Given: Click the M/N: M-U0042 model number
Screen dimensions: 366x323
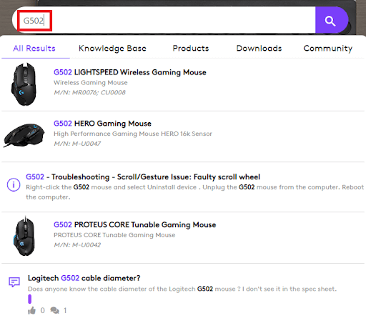Looking at the screenshot, I should (x=77, y=245).
